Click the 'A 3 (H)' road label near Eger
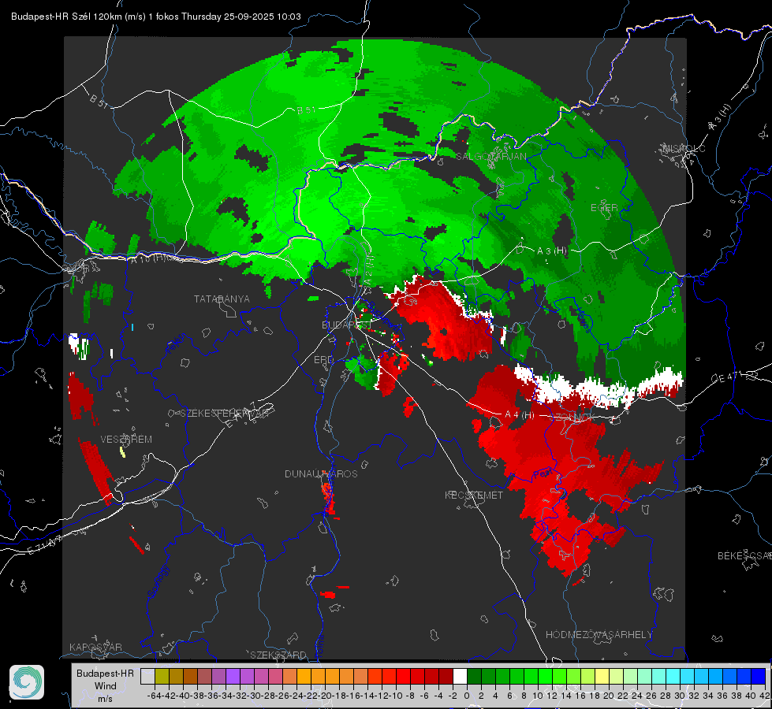The image size is (772, 709). 552,251
